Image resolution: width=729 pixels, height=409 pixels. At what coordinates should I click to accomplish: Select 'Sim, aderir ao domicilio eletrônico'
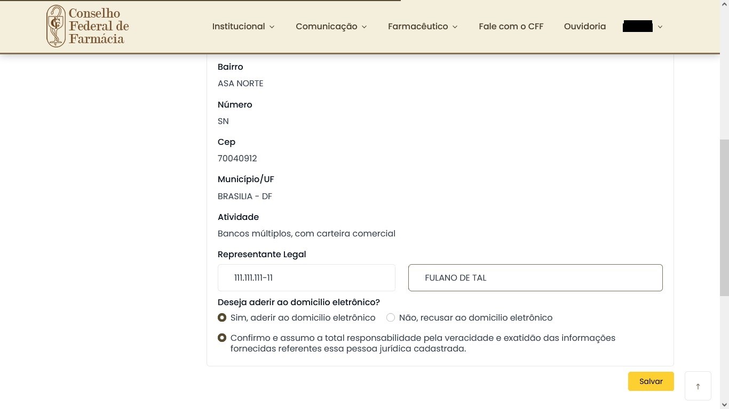[x=222, y=317]
